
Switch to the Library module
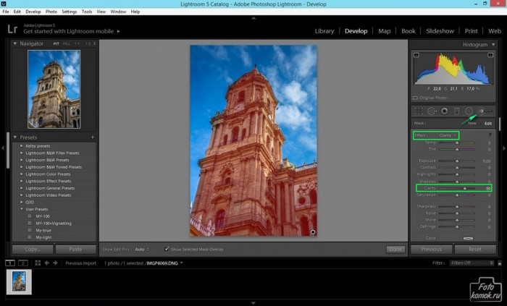(x=324, y=31)
